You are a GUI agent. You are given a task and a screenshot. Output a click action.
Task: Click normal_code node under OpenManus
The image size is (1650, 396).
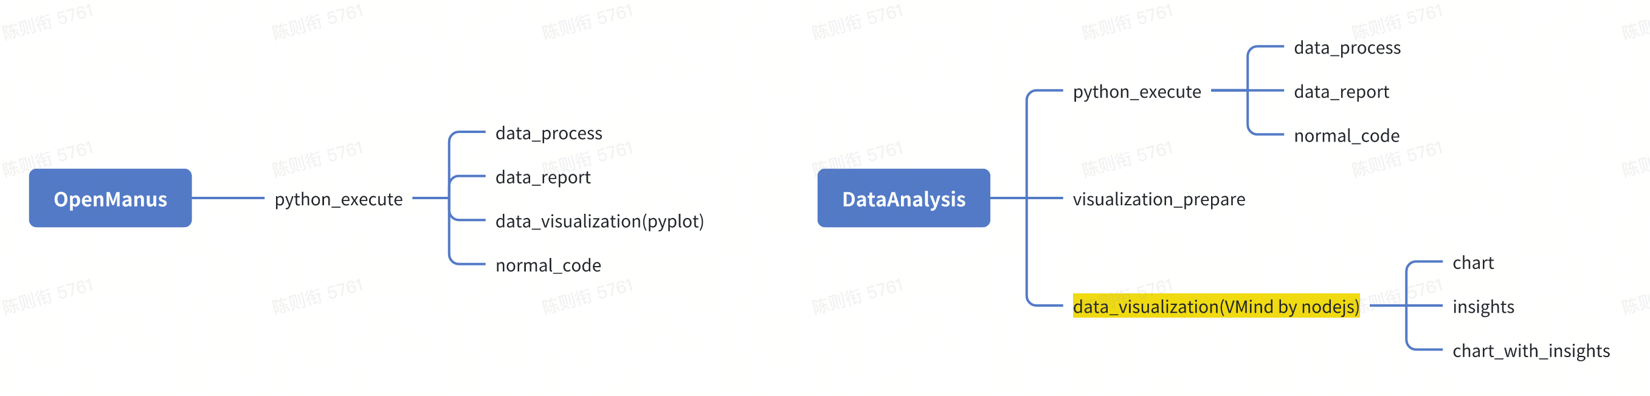pyautogui.click(x=548, y=265)
